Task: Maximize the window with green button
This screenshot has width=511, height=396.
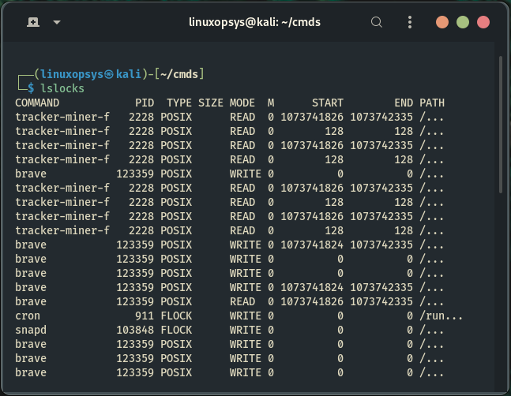Action: point(463,22)
